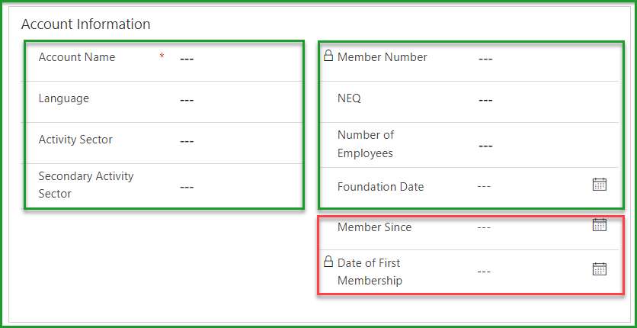Click the lock icon beside Member Number
This screenshot has height=328, width=637.
328,56
